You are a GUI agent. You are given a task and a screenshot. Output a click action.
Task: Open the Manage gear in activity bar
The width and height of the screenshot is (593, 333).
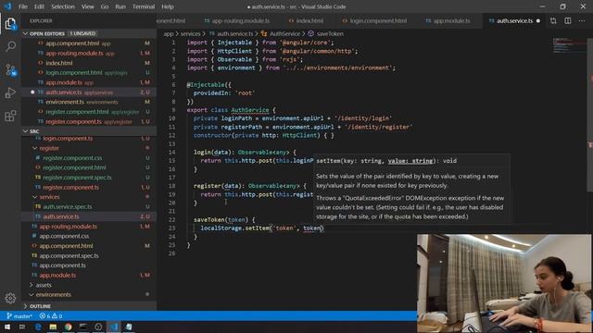tap(10, 298)
